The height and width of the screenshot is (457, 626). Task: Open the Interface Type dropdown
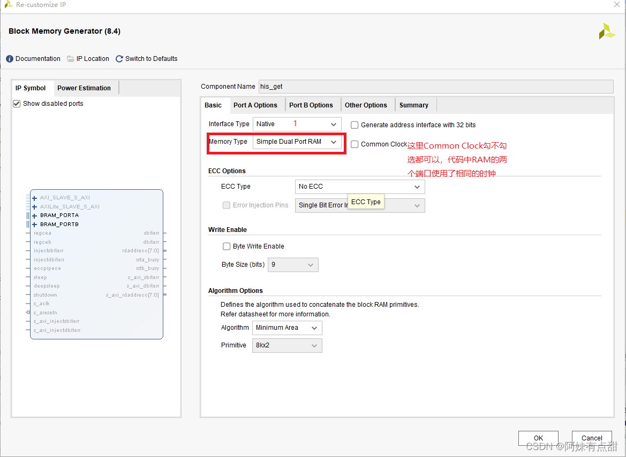(x=297, y=124)
